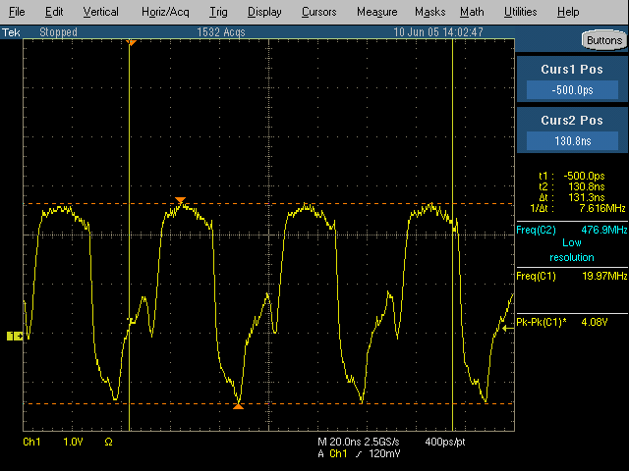Viewport: 629px width, 471px height.
Task: Click the Δt 131.3ns cursor readout
Action: [x=572, y=197]
